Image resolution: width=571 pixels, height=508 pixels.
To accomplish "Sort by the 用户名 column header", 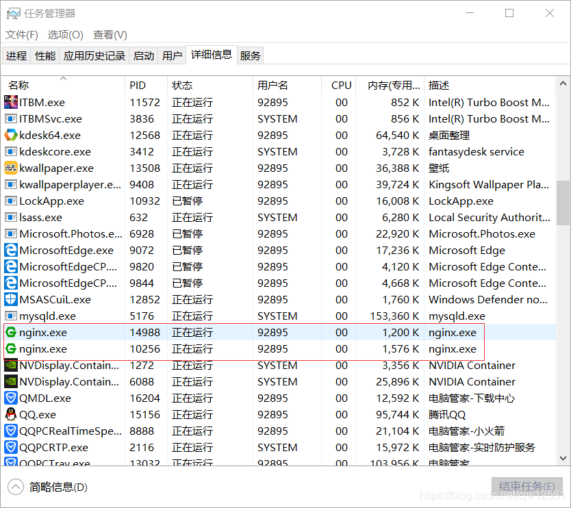I will (287, 85).
